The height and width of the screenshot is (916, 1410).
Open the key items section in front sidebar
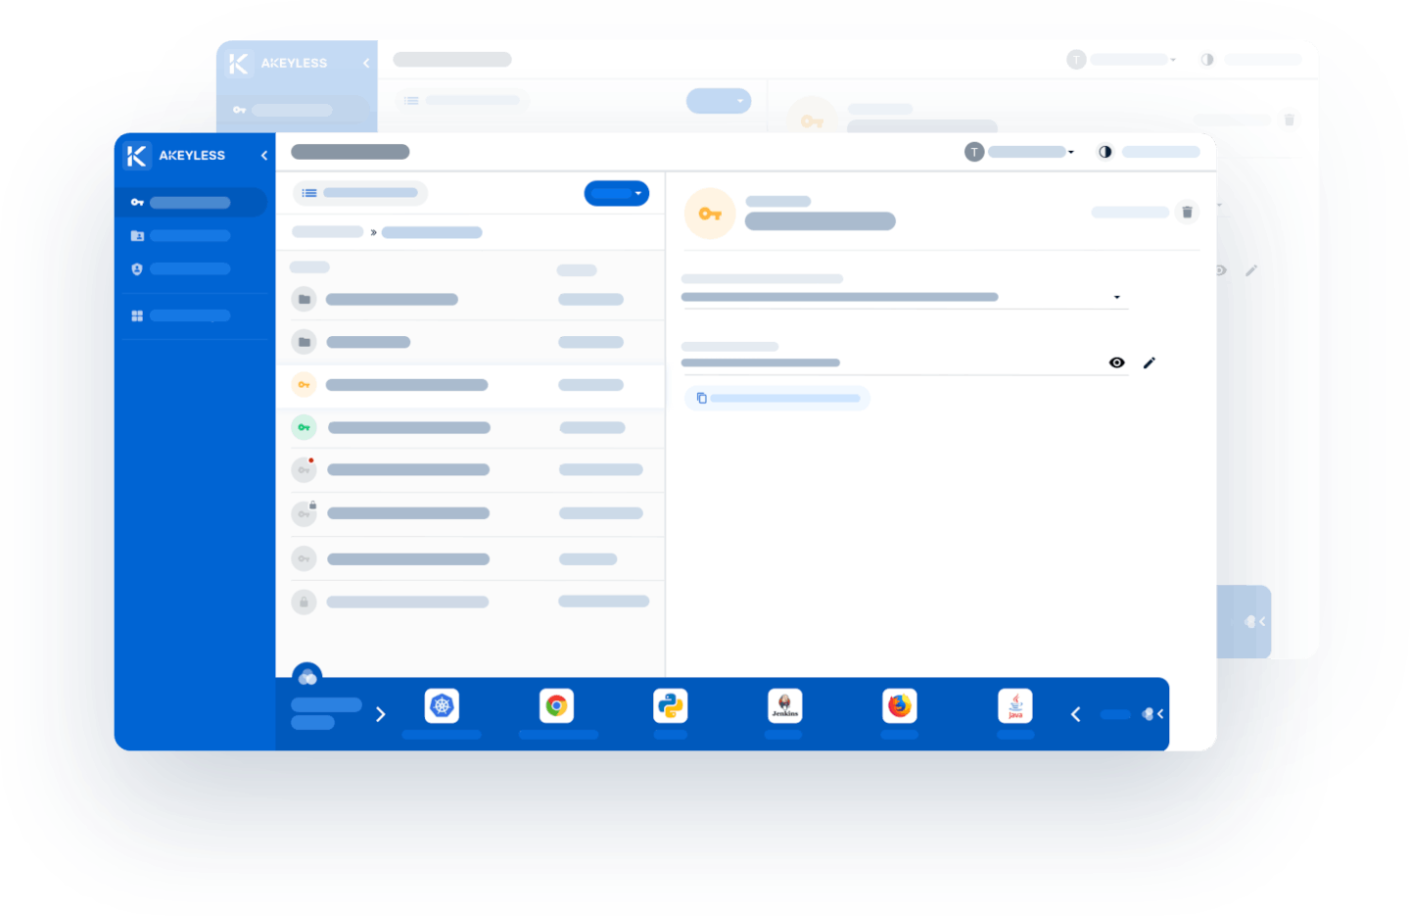click(192, 203)
